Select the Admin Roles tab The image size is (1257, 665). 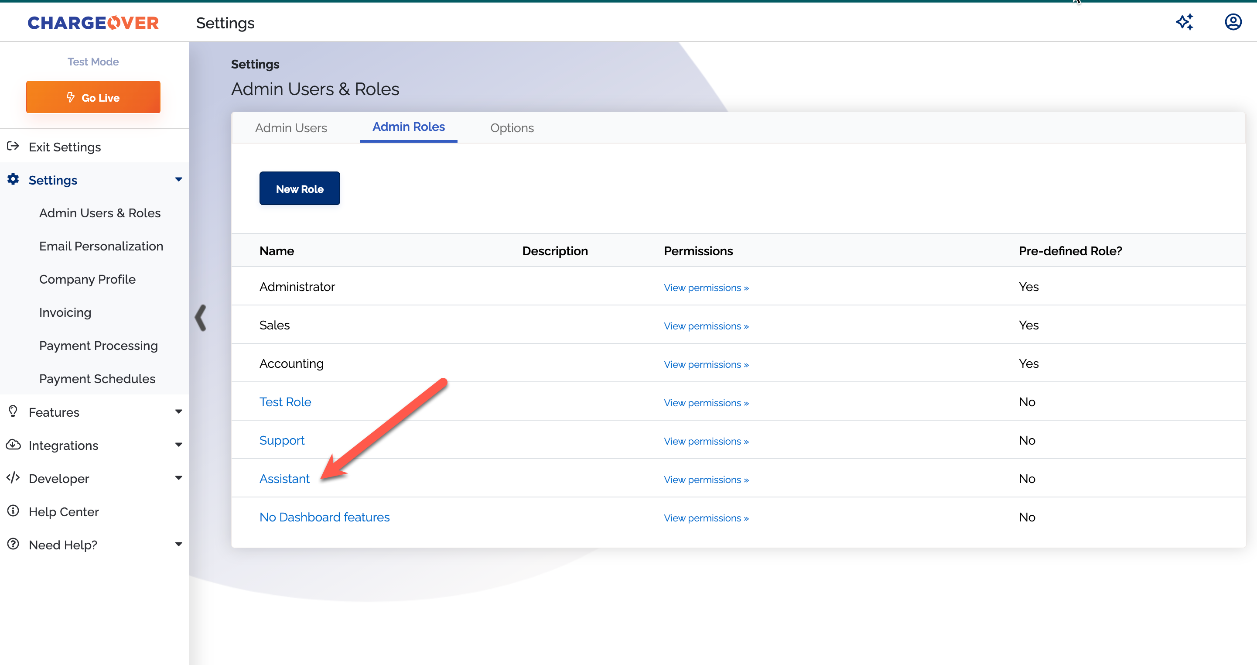[x=408, y=127]
